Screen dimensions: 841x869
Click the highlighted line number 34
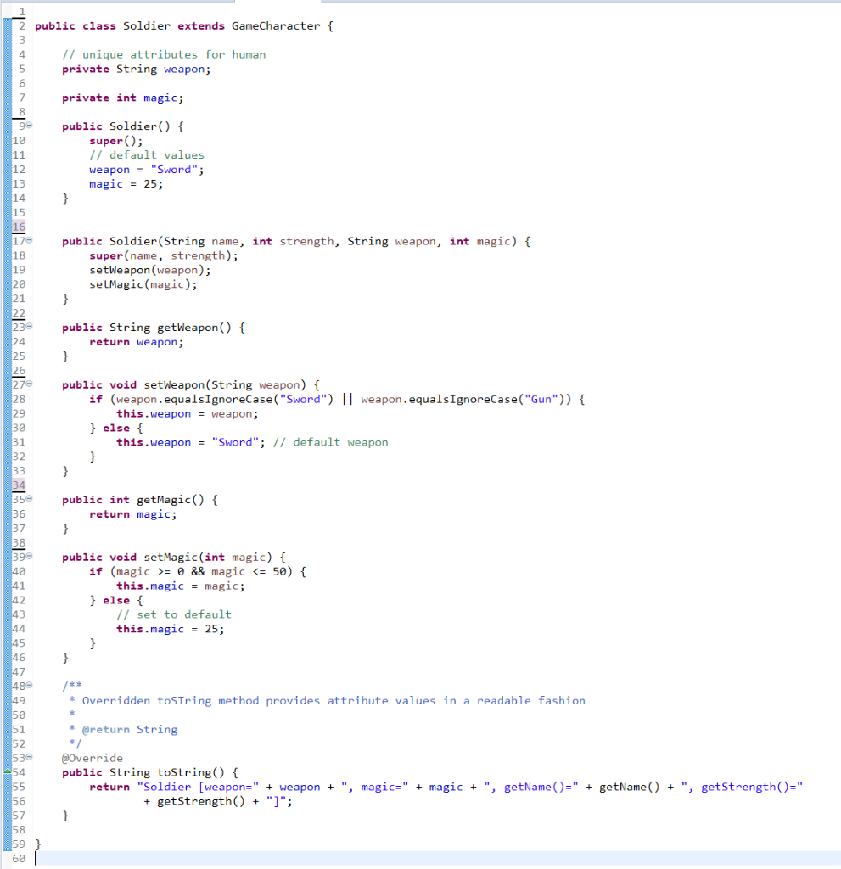pos(19,485)
